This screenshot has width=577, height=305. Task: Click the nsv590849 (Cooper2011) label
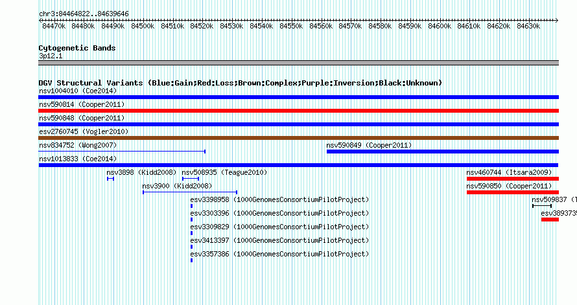369,145
